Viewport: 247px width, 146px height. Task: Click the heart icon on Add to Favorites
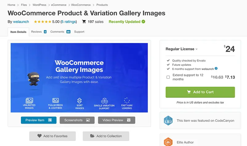pyautogui.click(x=40, y=136)
